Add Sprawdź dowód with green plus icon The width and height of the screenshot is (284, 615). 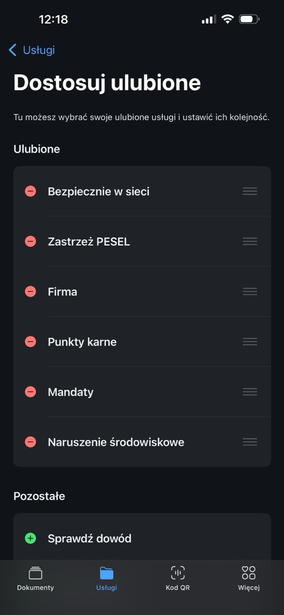[30, 538]
